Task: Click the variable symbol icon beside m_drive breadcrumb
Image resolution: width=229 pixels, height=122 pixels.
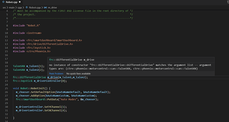Action: 45,8
